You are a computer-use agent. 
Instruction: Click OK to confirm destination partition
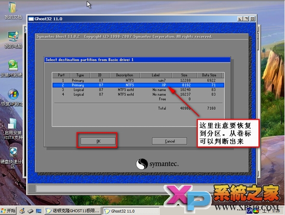pos(98,141)
